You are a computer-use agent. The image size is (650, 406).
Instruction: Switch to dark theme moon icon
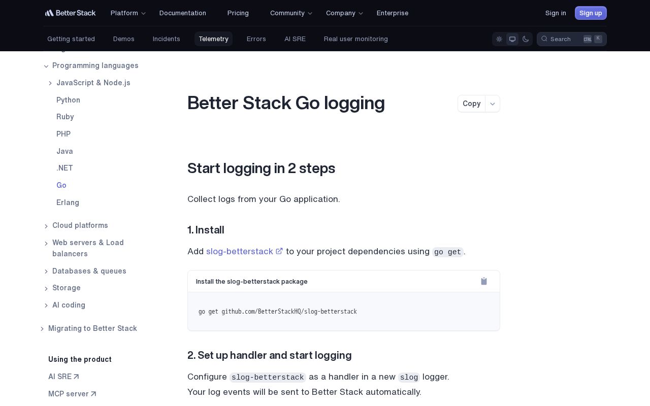(x=526, y=39)
